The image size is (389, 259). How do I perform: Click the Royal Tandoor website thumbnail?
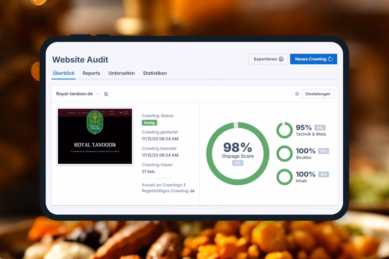point(95,136)
